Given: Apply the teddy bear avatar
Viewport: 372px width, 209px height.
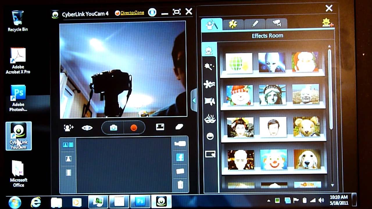Looking at the screenshot, I should point(307,127).
